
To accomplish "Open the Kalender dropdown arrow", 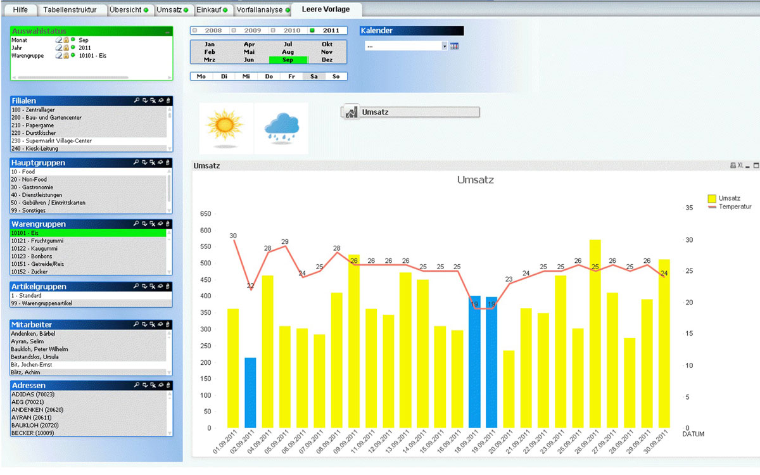I will (x=445, y=46).
